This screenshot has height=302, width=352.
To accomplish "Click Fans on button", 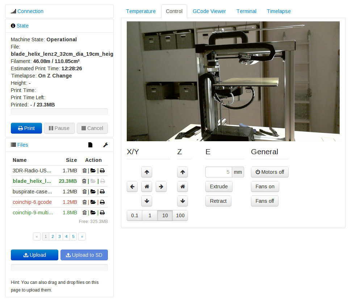I will tap(265, 186).
